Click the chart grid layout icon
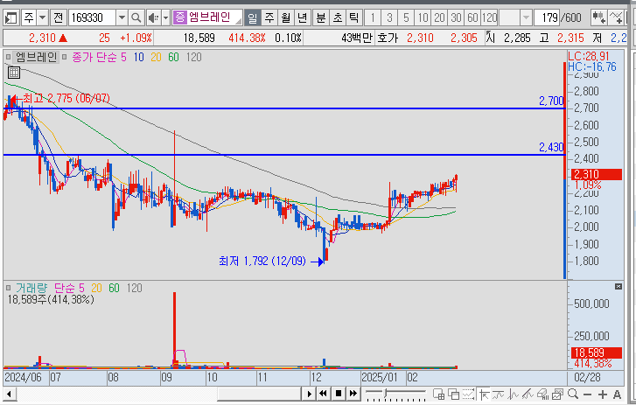Screen dimensions: 636x405 438,394
